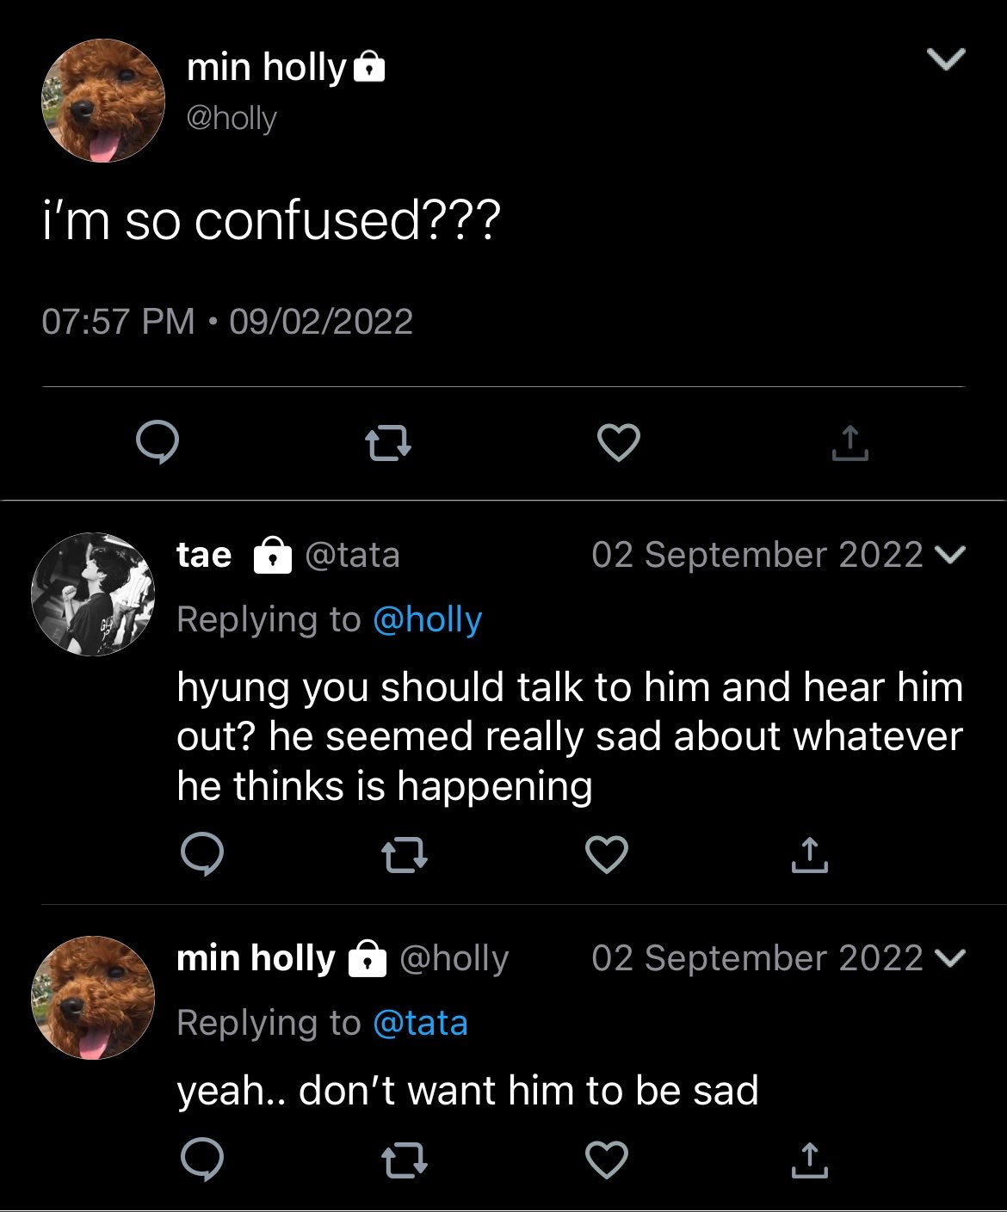
Task: Like the main tweet by min holly
Action: tap(619, 443)
